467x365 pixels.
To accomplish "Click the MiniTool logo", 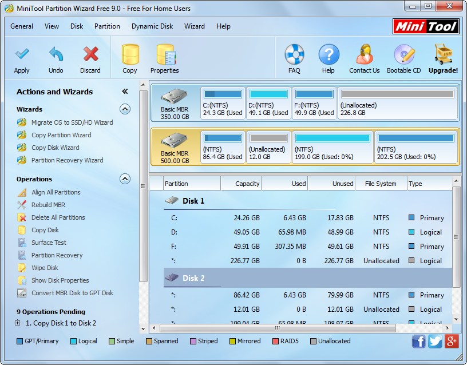I will tap(426, 27).
